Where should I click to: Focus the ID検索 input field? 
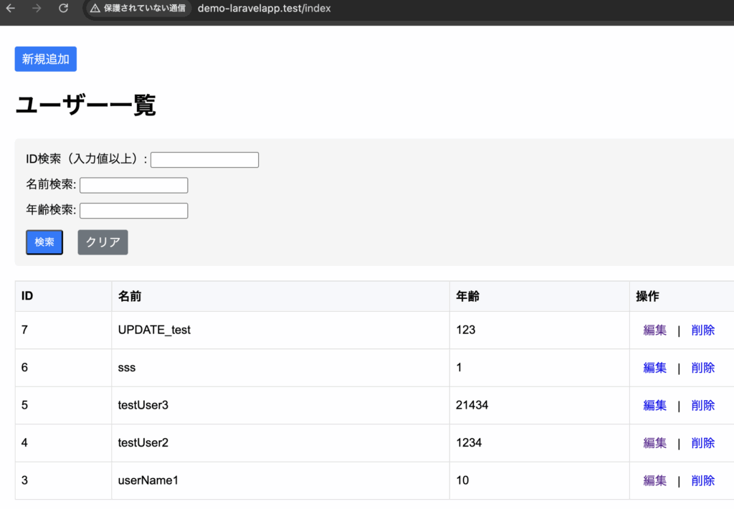click(204, 160)
